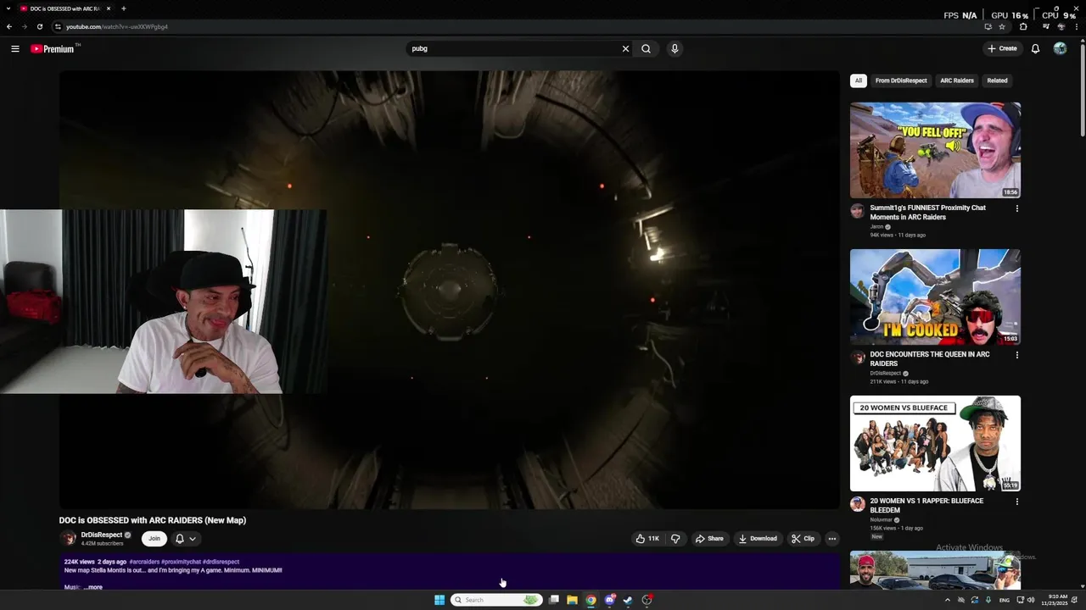Open YouTube notifications bell
This screenshot has height=610, width=1086.
1035,48
